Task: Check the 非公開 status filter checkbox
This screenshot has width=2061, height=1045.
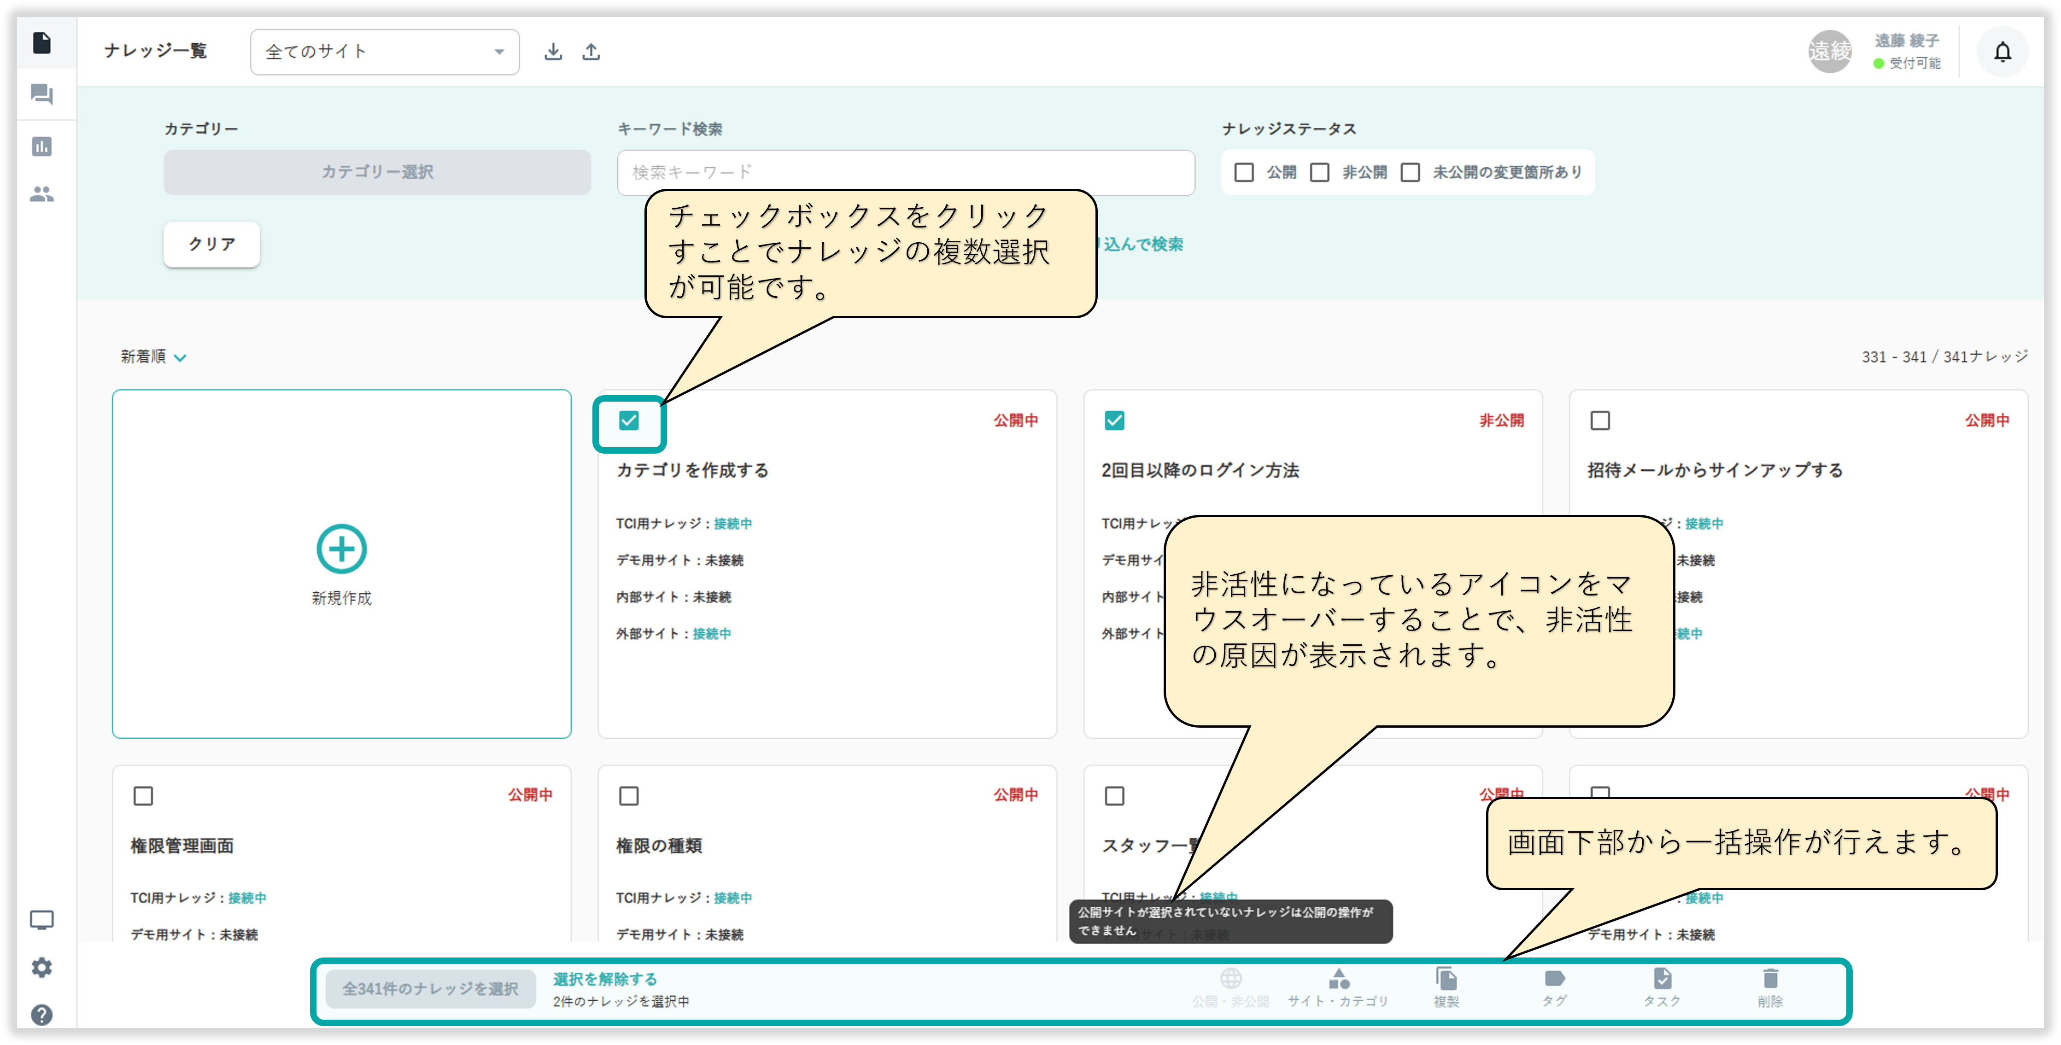Action: pyautogui.click(x=1320, y=172)
